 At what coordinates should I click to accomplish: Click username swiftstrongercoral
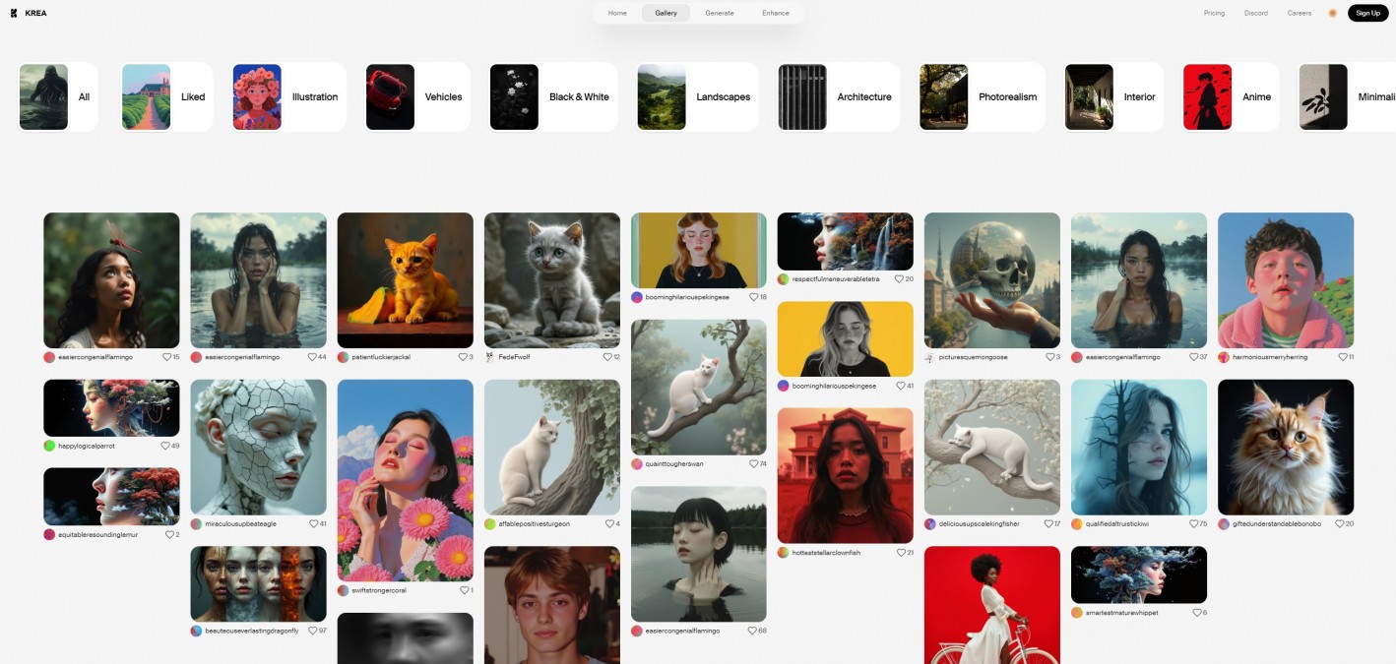pos(379,590)
